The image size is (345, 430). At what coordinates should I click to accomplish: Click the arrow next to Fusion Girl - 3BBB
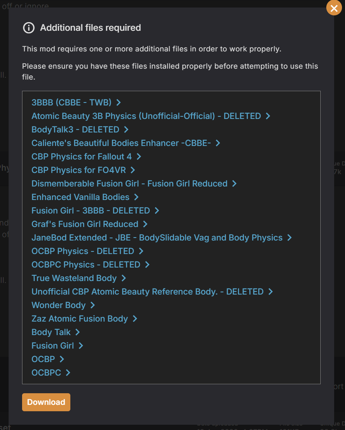coord(157,210)
